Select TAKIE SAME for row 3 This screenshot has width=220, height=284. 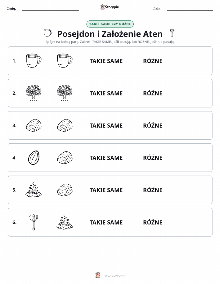point(106,125)
